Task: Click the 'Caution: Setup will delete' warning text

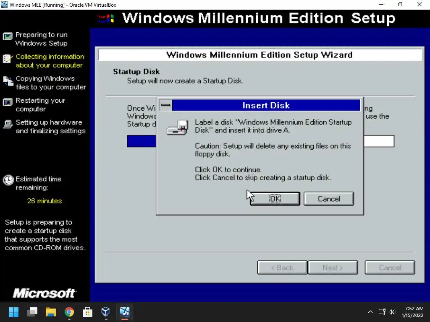Action: [273, 150]
